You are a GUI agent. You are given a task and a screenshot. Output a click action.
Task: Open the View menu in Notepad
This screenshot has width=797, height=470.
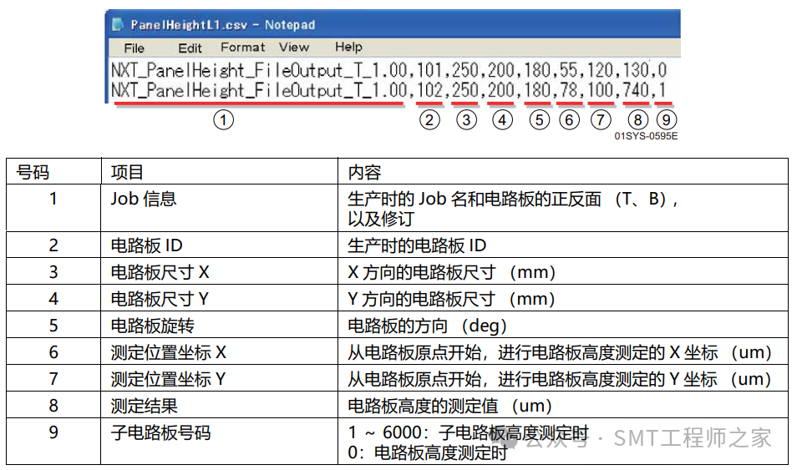[294, 48]
